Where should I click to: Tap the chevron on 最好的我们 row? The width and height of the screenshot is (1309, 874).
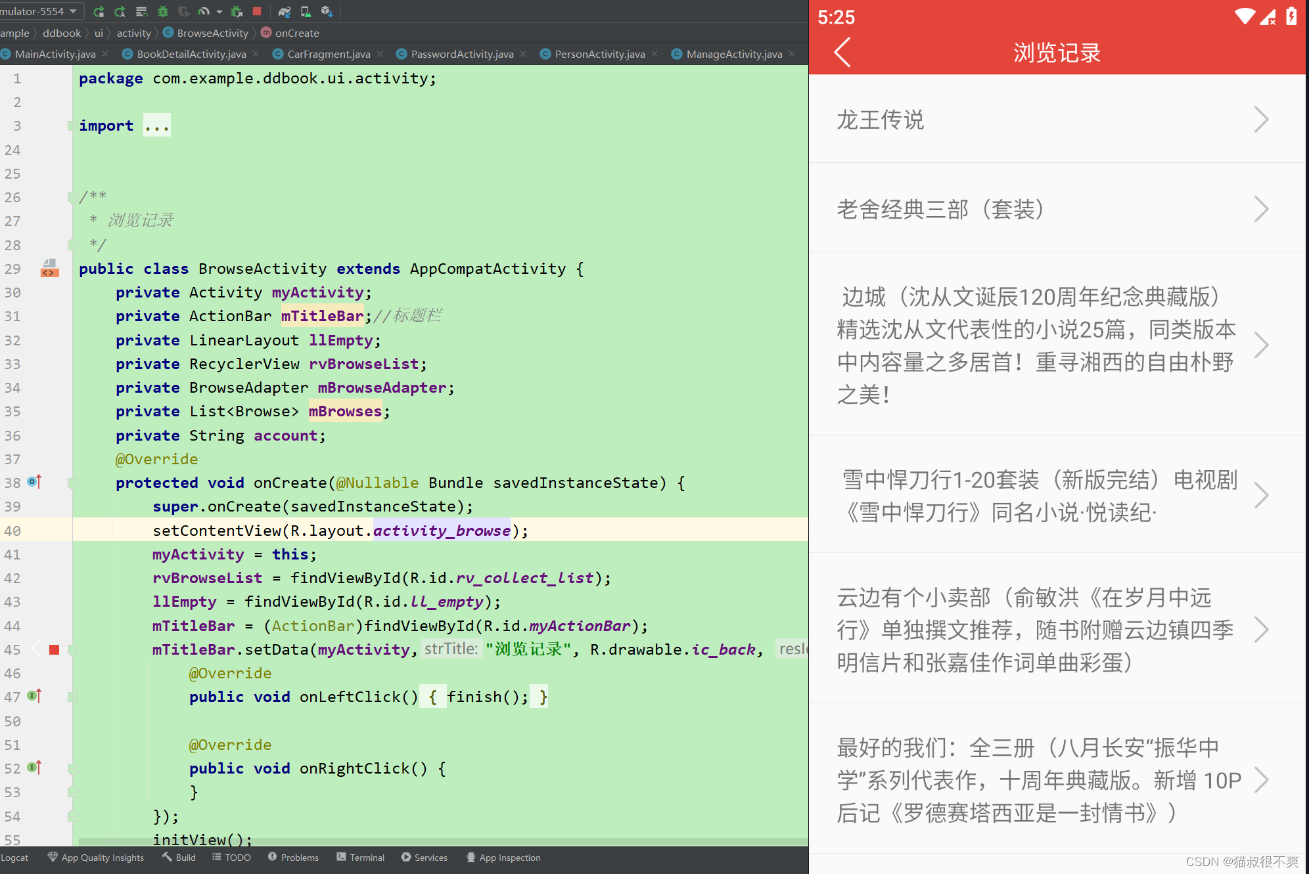(1260, 779)
